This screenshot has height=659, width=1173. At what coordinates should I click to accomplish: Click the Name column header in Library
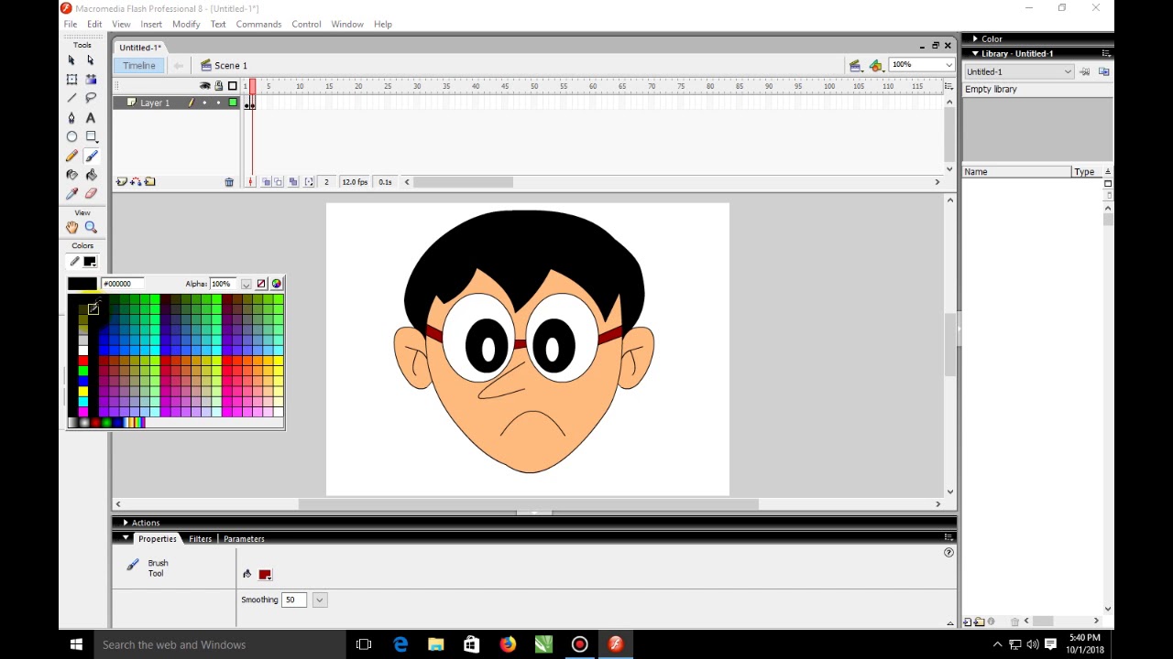(x=1016, y=172)
